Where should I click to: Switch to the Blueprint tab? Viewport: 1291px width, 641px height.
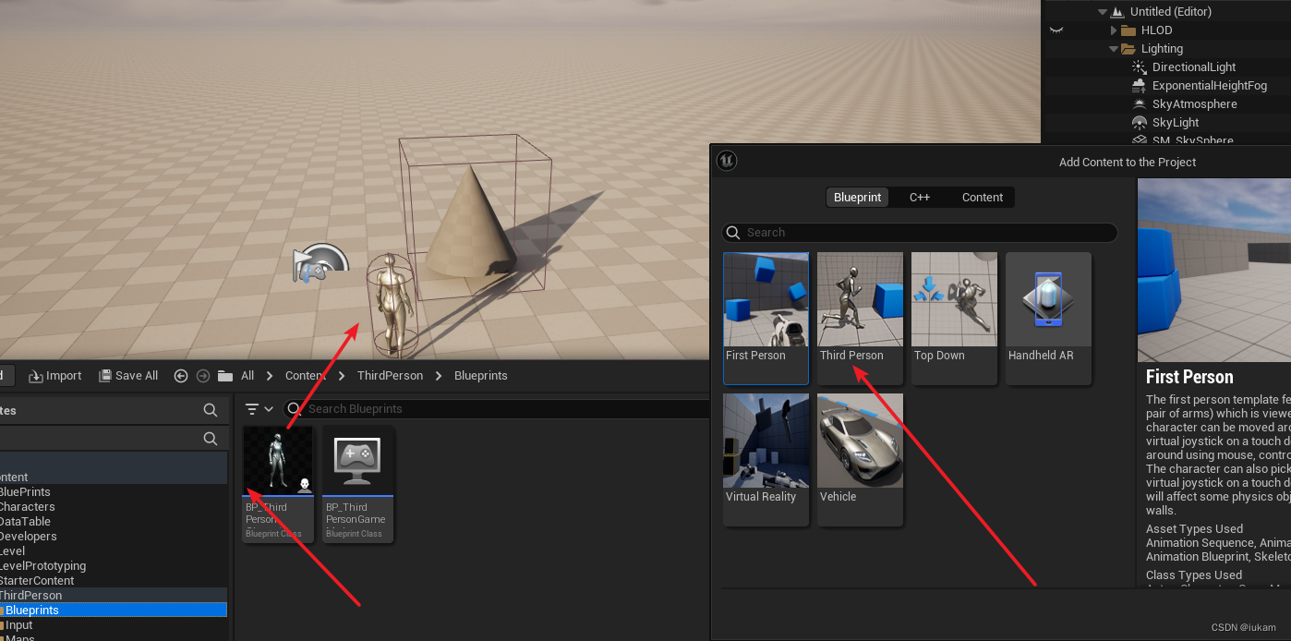[x=857, y=197]
